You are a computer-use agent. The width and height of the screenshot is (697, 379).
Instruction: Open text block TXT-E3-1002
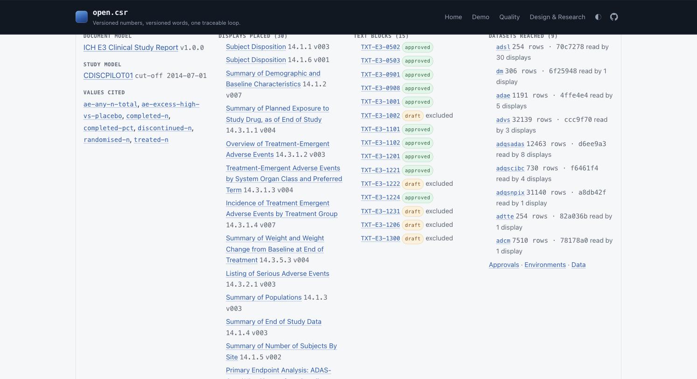click(380, 115)
